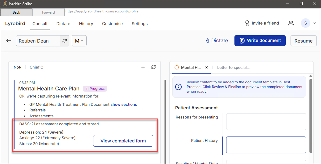Click the info icon in review banner
This screenshot has height=164, width=321.
(178, 87)
